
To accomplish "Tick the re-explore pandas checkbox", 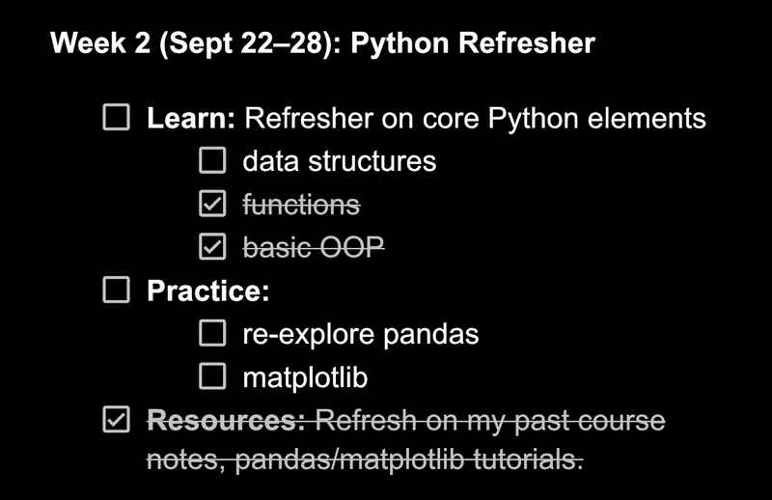I will tap(211, 334).
